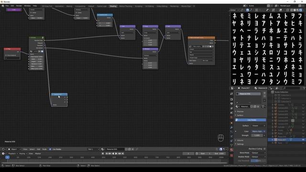
Task: Open the node editor Node menu
Action: click(44, 149)
